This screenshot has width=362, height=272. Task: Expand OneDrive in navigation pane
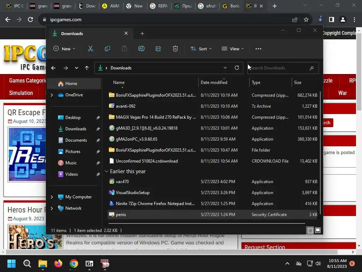[x=52, y=95]
